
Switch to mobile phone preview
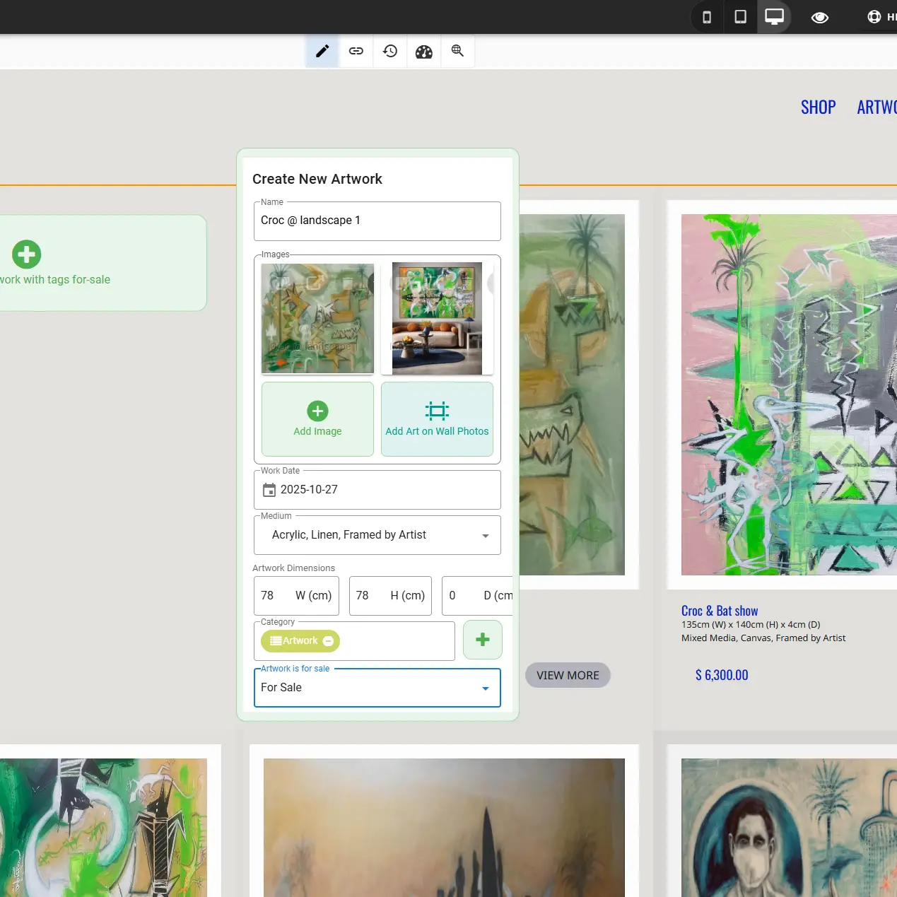coord(706,17)
